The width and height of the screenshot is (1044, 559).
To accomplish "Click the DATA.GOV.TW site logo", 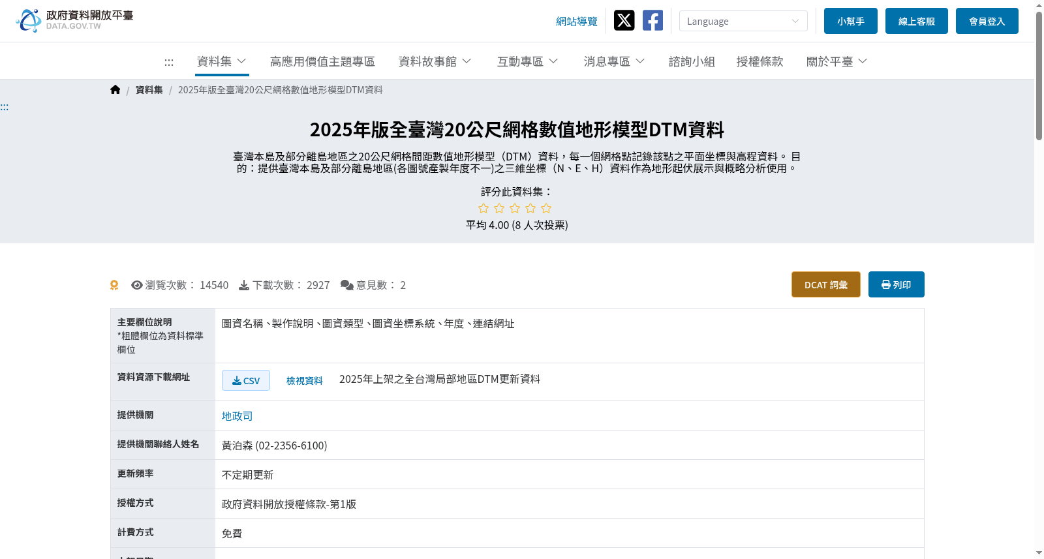I will (74, 20).
